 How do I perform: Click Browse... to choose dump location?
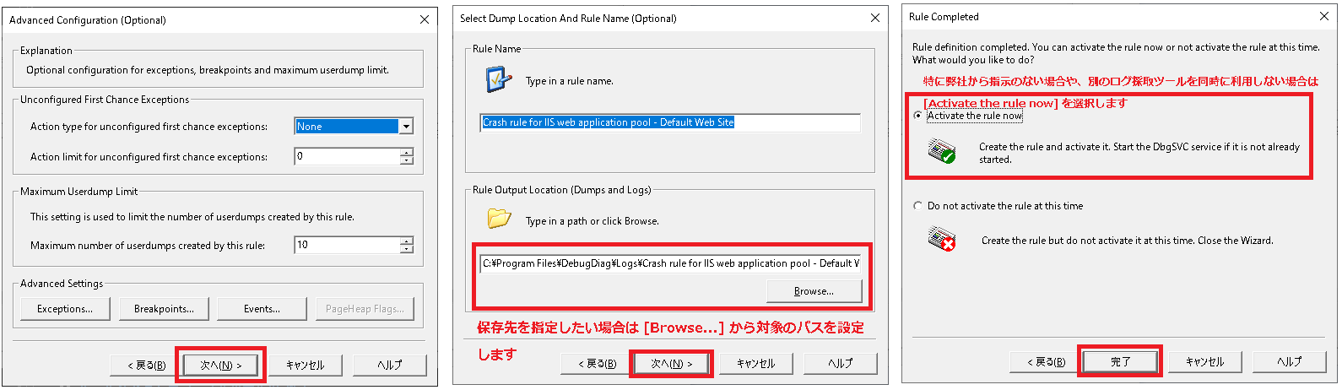814,291
